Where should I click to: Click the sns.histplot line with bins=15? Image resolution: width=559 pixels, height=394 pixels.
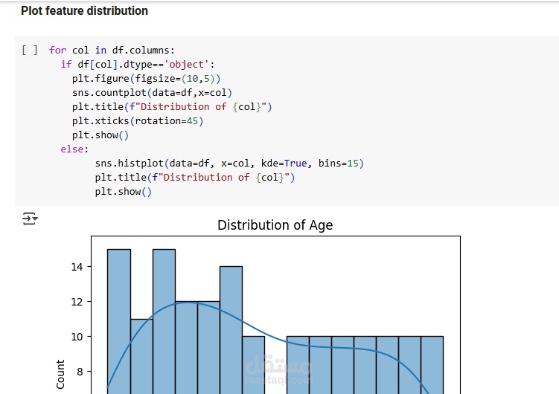(229, 164)
